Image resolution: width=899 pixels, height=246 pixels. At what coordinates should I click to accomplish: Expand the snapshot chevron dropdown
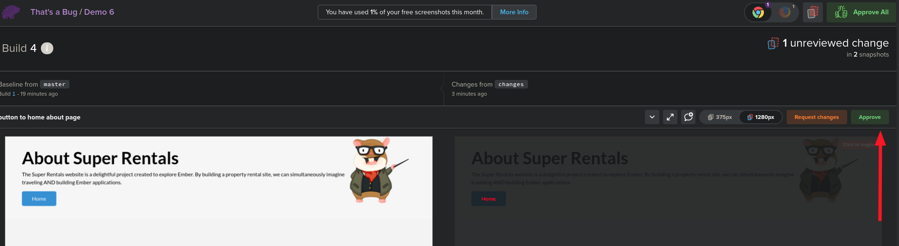tap(652, 117)
